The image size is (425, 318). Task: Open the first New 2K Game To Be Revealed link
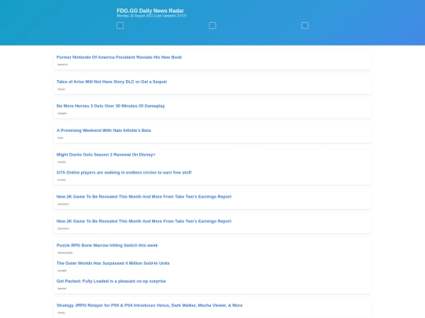[x=144, y=196]
